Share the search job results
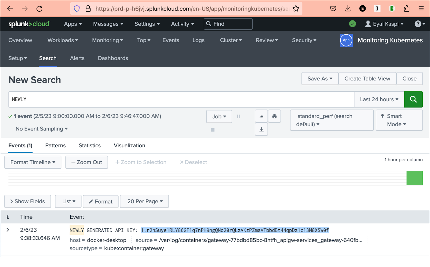This screenshot has height=267, width=430. click(x=261, y=116)
